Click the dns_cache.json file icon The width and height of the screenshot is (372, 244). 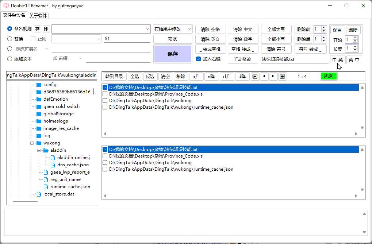(x=53, y=165)
